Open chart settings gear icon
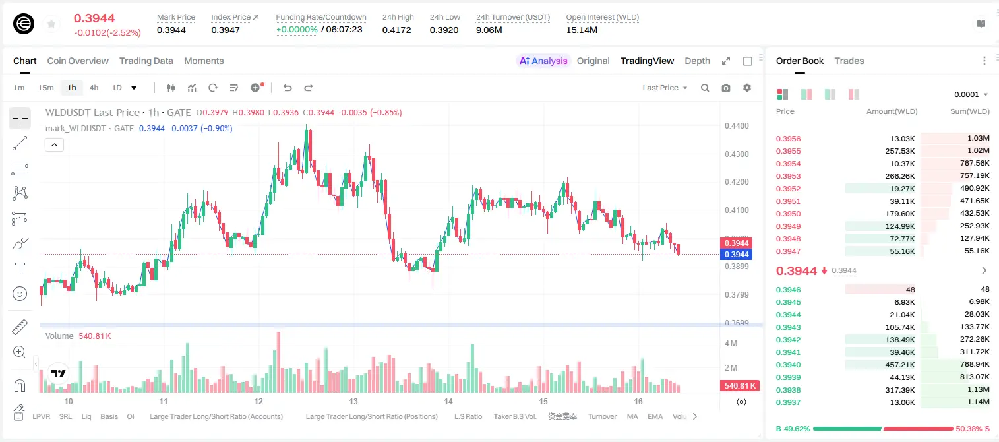This screenshot has height=442, width=999. pyautogui.click(x=747, y=88)
